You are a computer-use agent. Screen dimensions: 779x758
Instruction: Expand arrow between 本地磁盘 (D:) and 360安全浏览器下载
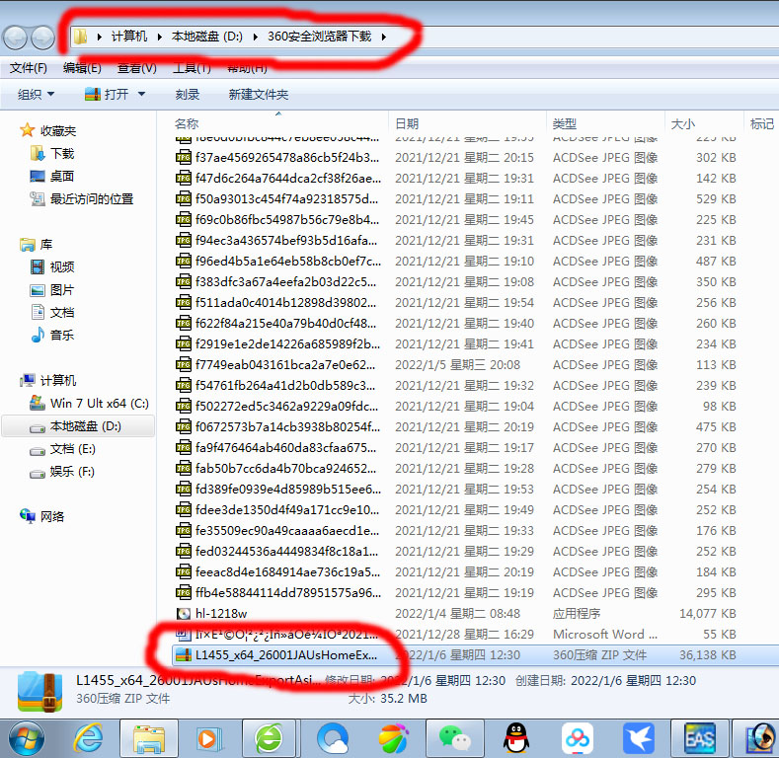(x=256, y=37)
